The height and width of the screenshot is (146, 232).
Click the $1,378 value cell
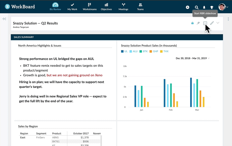(85, 137)
